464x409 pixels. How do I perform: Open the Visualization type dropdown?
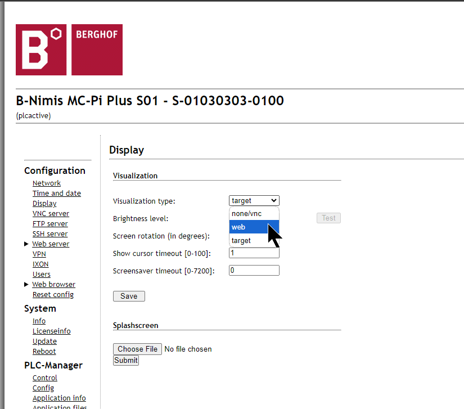[x=254, y=201]
